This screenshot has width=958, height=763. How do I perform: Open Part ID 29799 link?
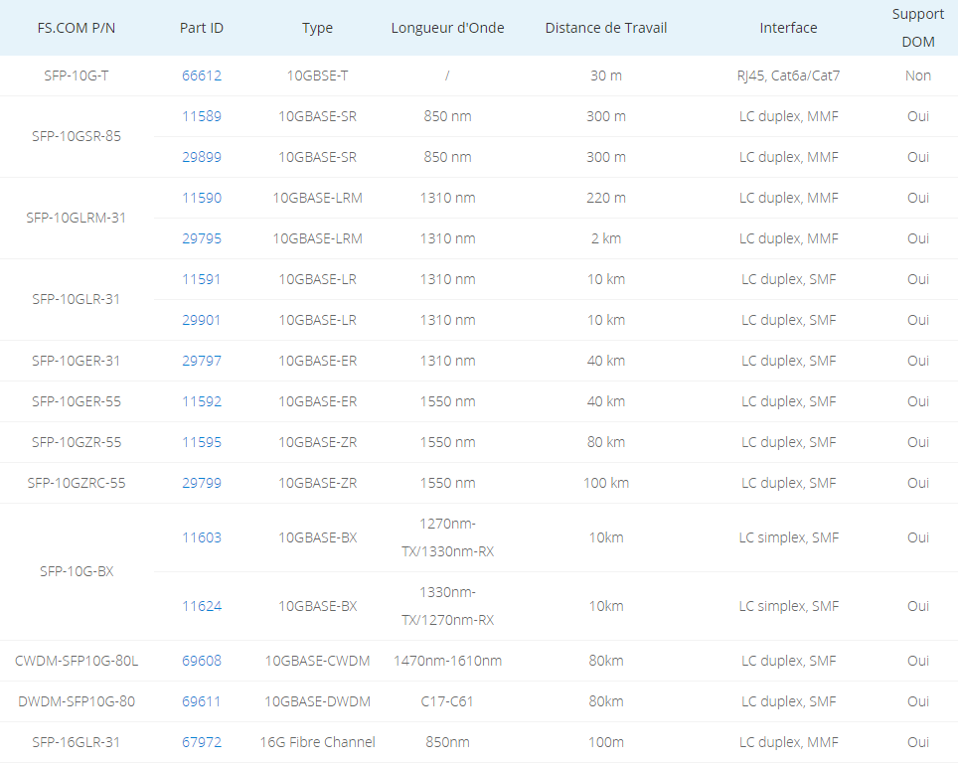coord(202,483)
